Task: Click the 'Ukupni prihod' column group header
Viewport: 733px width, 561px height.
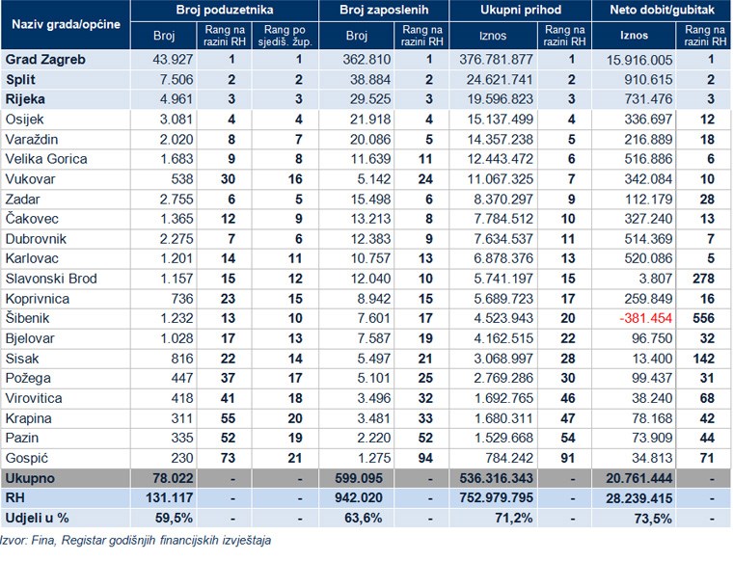Action: [520, 11]
